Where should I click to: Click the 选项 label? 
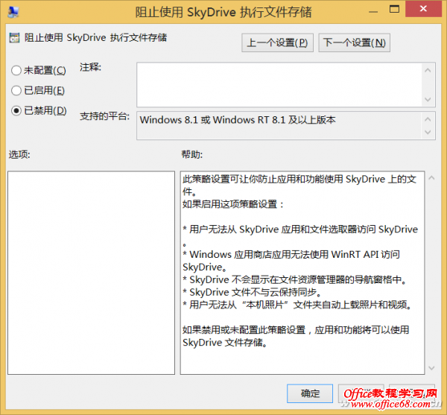pyautogui.click(x=19, y=154)
